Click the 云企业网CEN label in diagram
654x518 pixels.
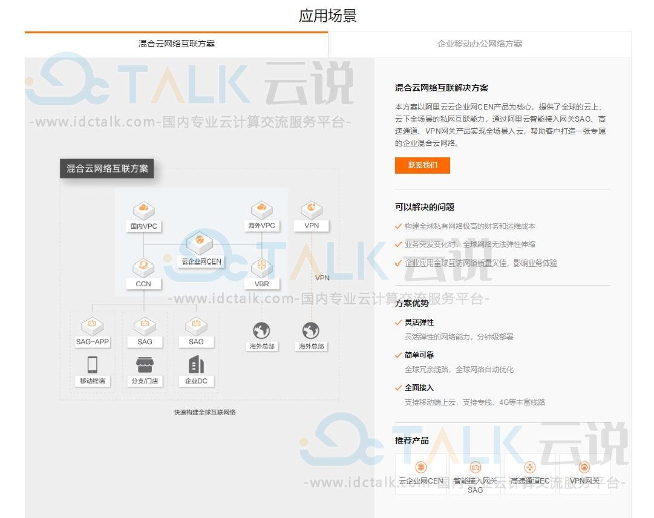201,261
